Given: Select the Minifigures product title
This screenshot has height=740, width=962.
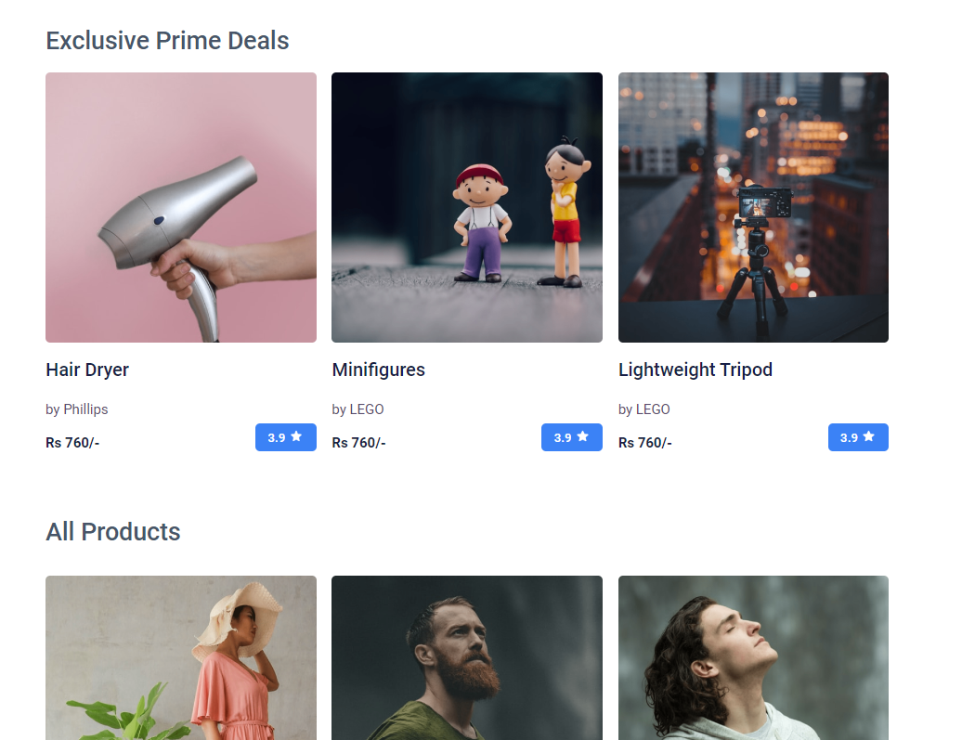Looking at the screenshot, I should click(379, 370).
